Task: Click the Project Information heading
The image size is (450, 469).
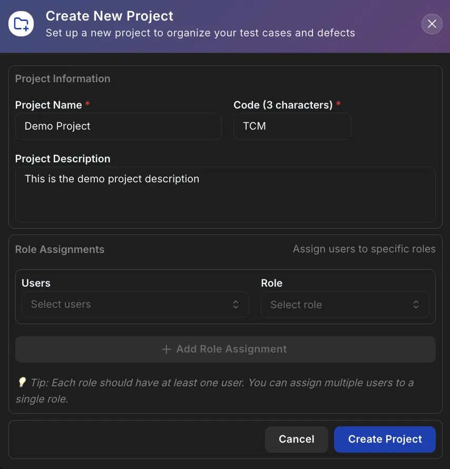Action: point(63,79)
